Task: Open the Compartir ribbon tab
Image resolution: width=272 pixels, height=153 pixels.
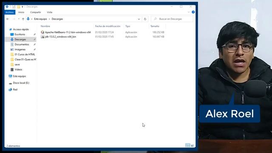Action: click(35, 12)
